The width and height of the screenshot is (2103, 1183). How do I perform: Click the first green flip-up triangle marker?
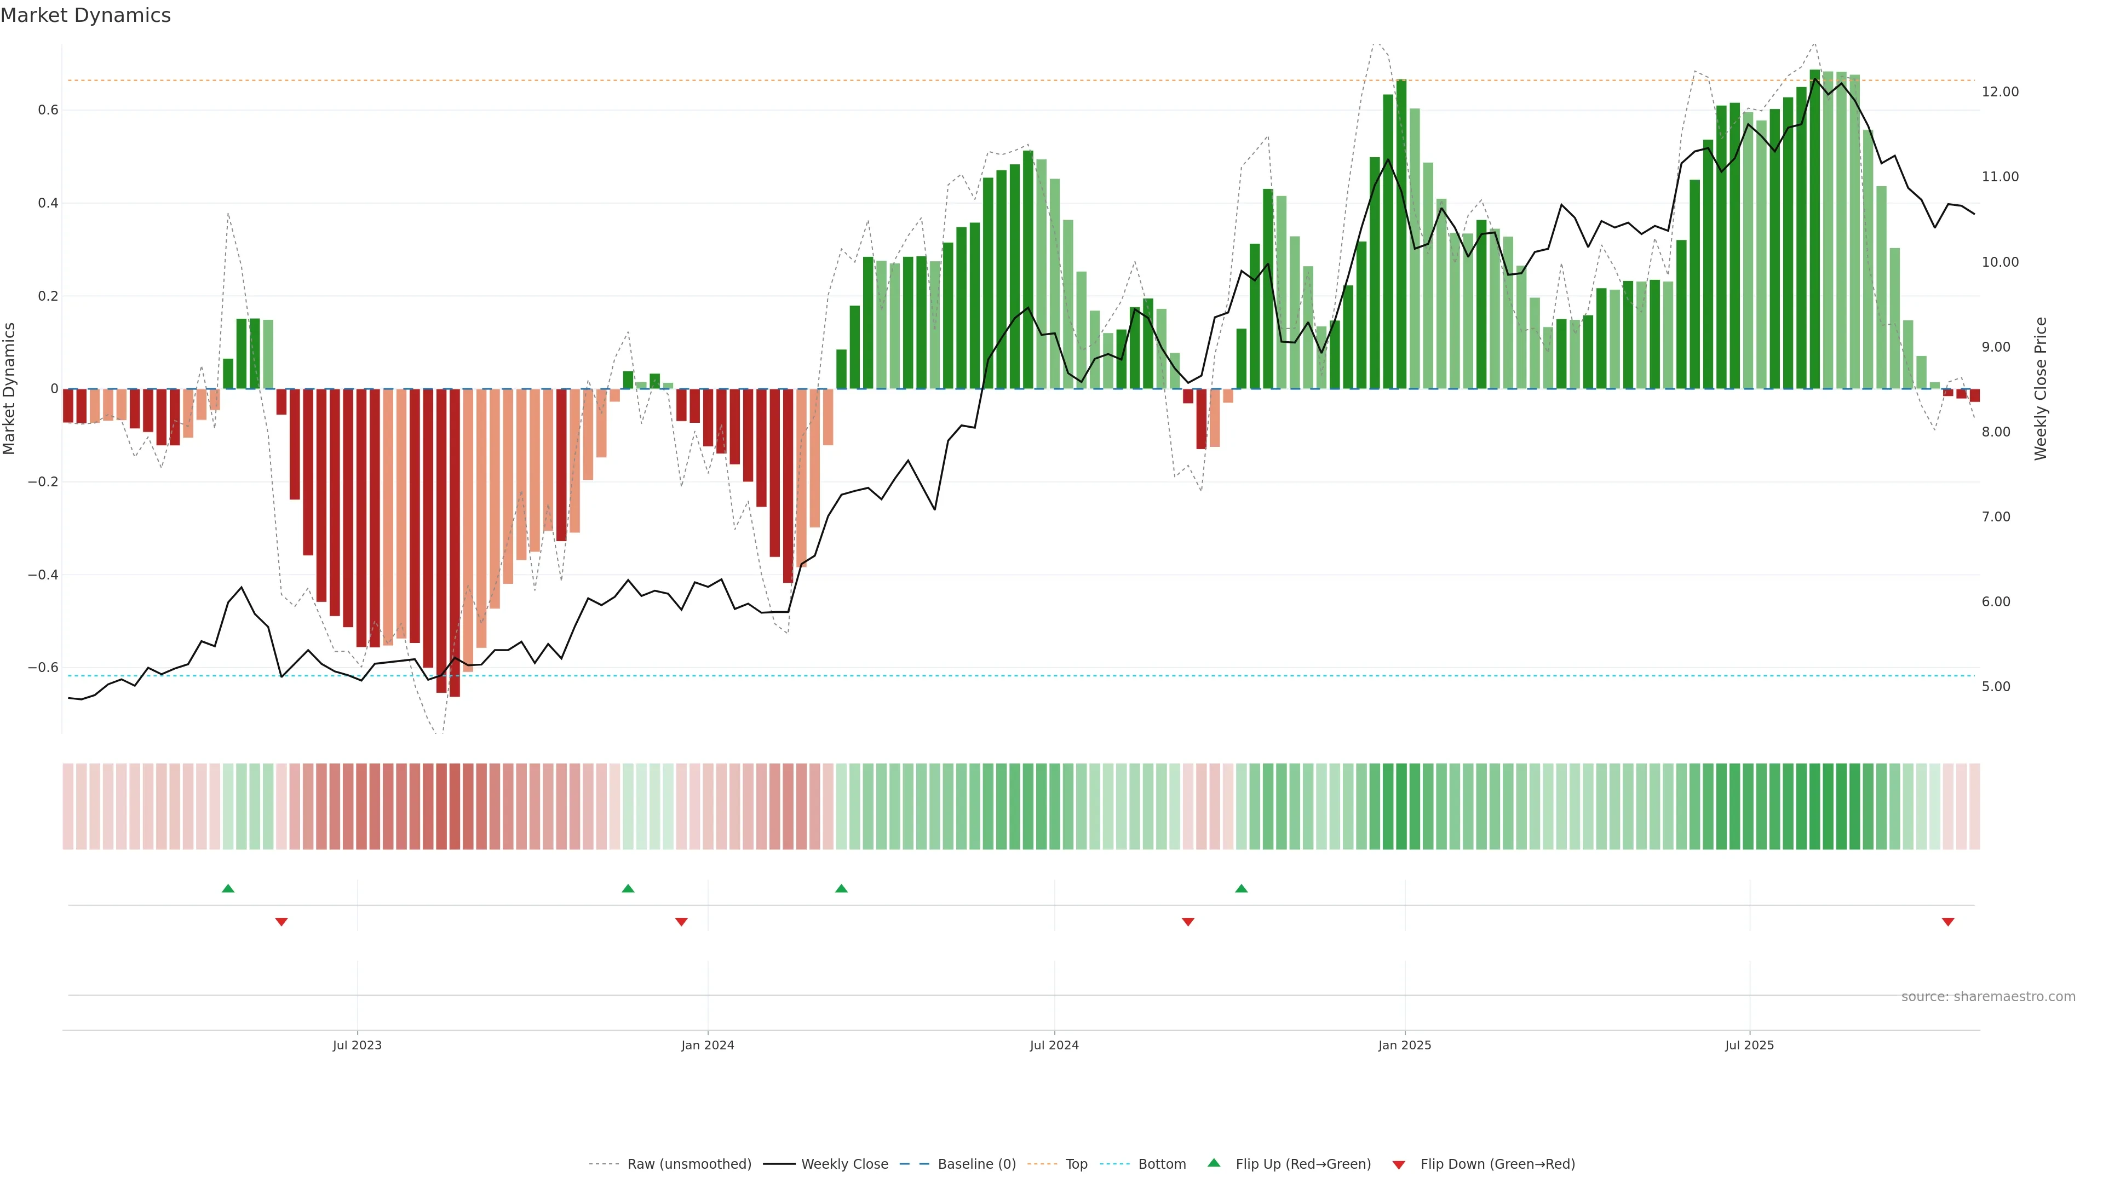pos(228,888)
